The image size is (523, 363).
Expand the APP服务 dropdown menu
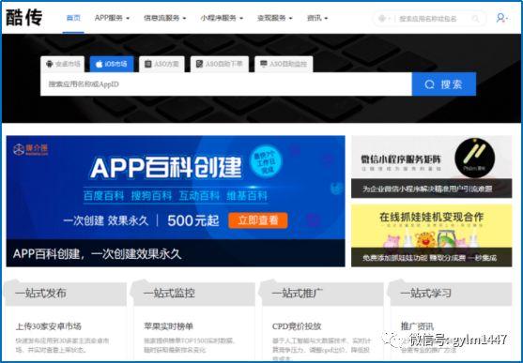click(x=112, y=18)
